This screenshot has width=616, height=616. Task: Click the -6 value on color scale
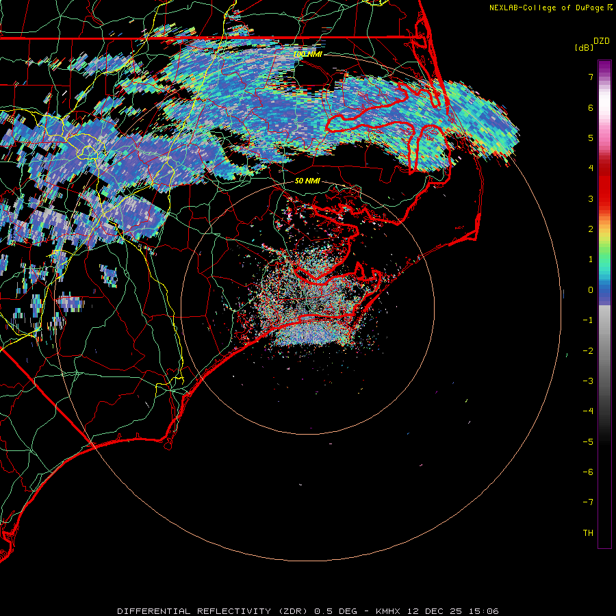click(588, 472)
